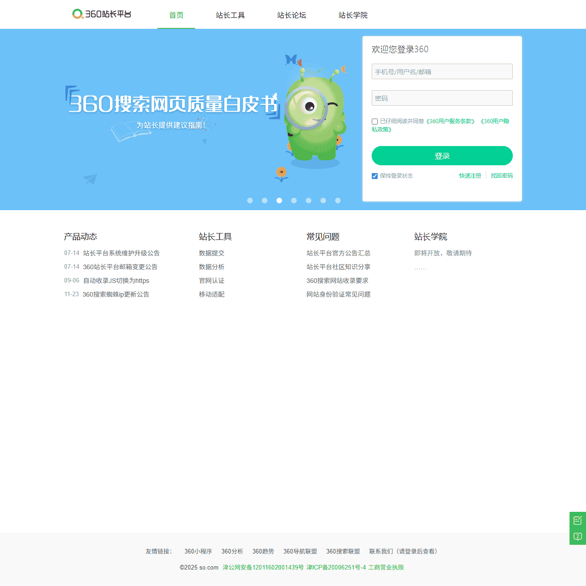Image resolution: width=586 pixels, height=586 pixels.
Task: Open the help question icon on right edge
Action: [577, 537]
